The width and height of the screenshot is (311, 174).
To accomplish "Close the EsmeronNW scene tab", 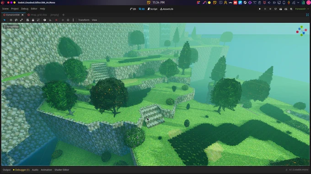I will click(22, 15).
